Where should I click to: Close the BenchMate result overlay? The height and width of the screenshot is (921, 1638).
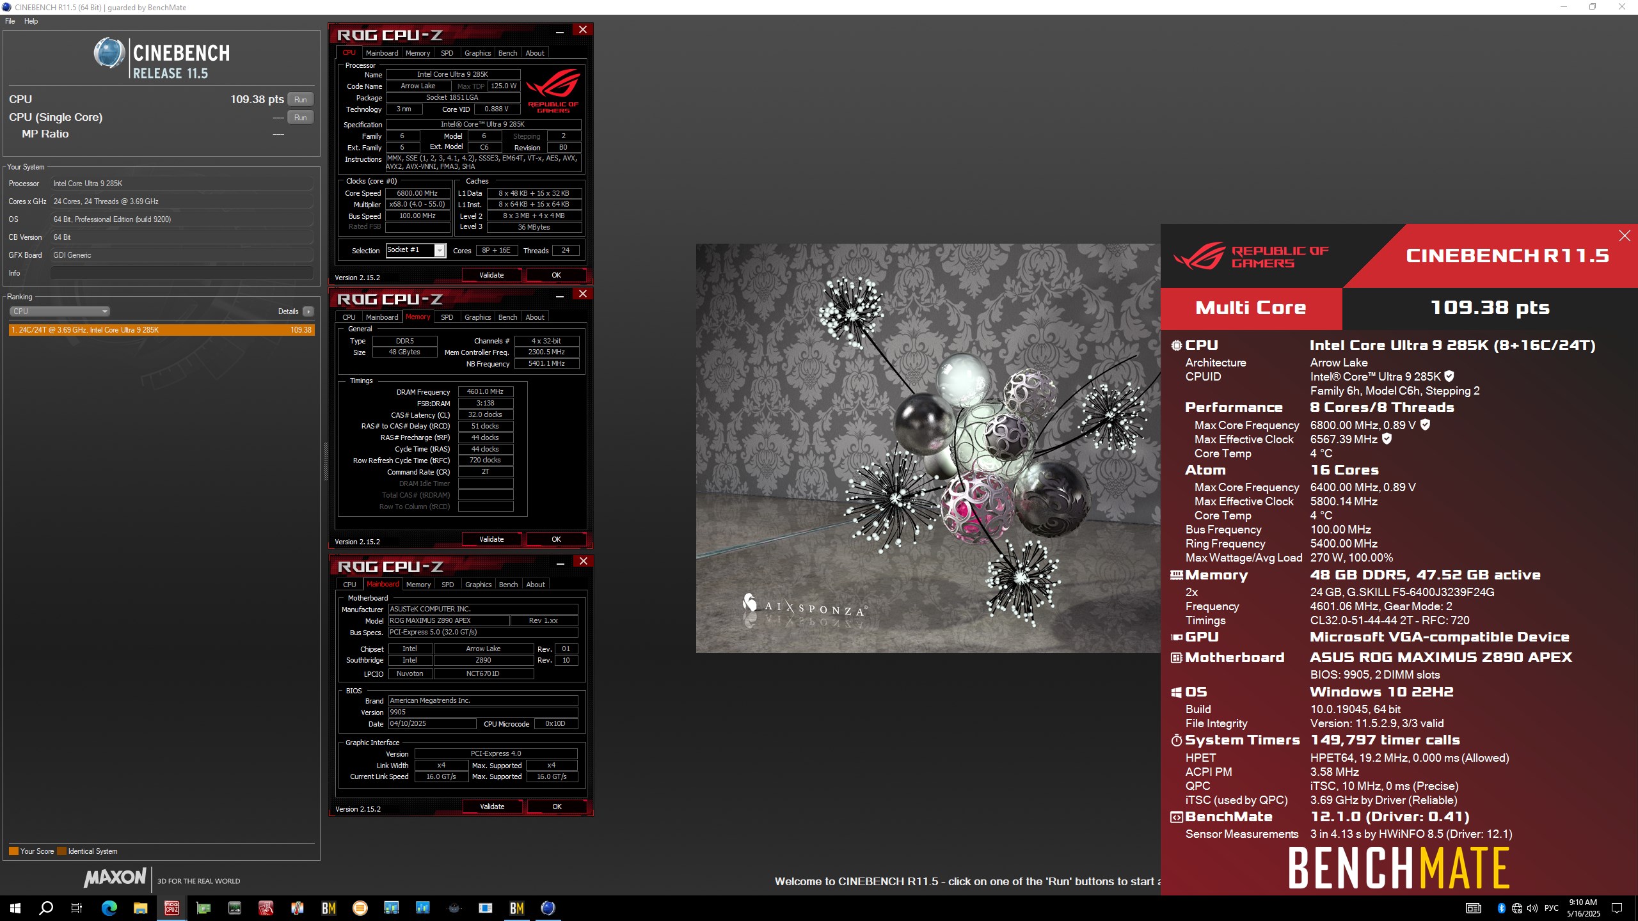point(1625,235)
